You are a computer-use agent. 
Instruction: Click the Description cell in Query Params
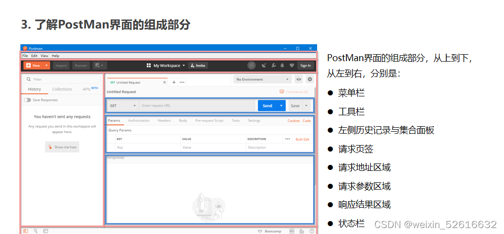279,147
